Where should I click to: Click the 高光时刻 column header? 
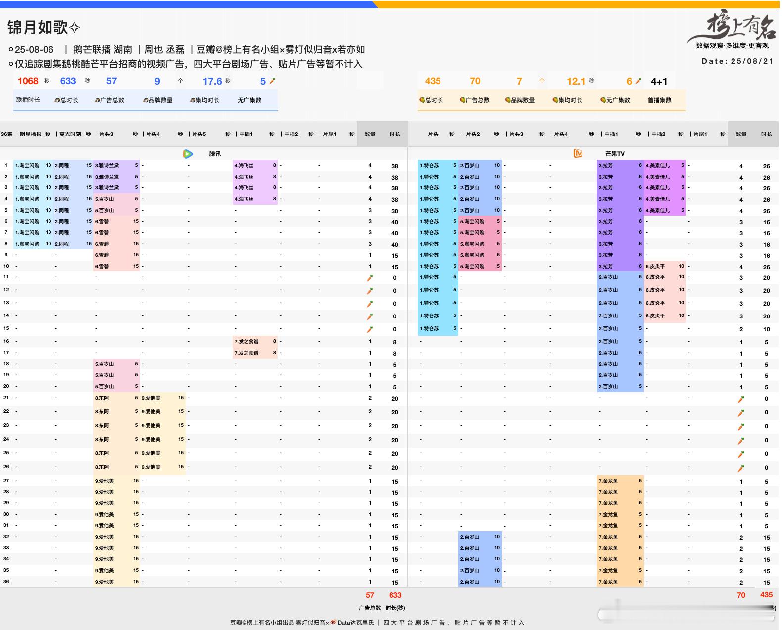(x=70, y=134)
